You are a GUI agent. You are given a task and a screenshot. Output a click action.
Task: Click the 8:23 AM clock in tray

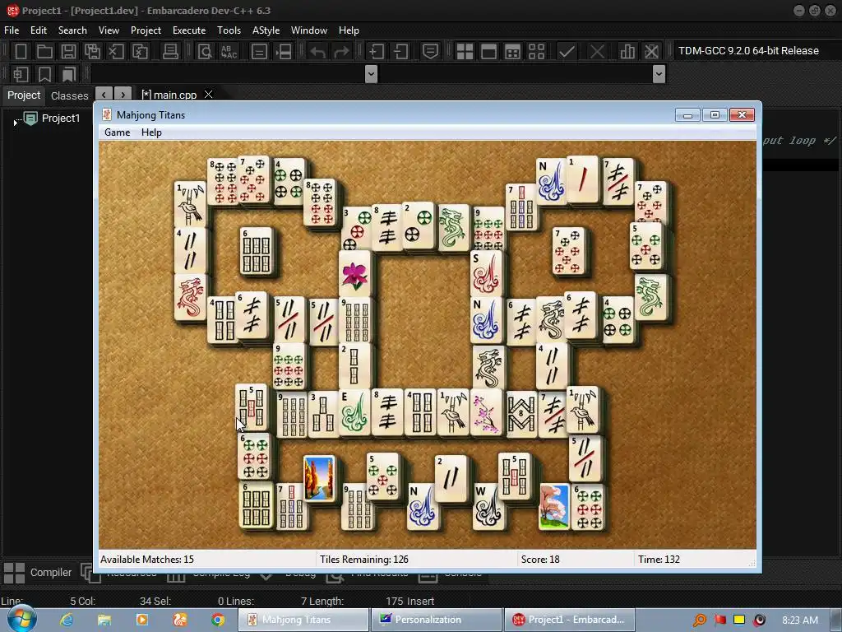point(800,620)
